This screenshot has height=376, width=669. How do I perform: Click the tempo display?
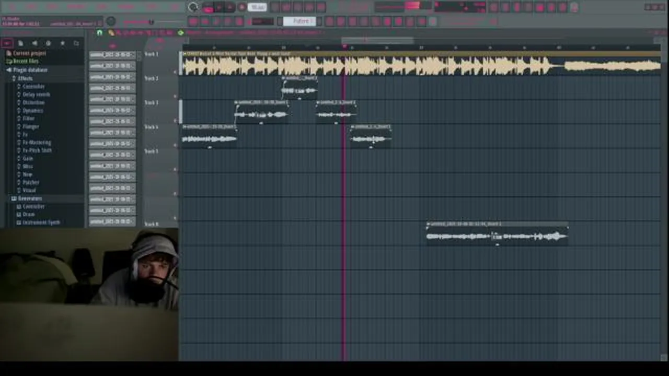coord(257,7)
